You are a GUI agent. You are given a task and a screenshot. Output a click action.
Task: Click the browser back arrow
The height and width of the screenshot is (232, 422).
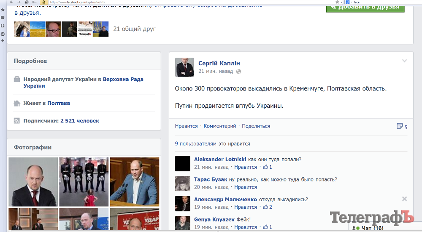[11, 2]
